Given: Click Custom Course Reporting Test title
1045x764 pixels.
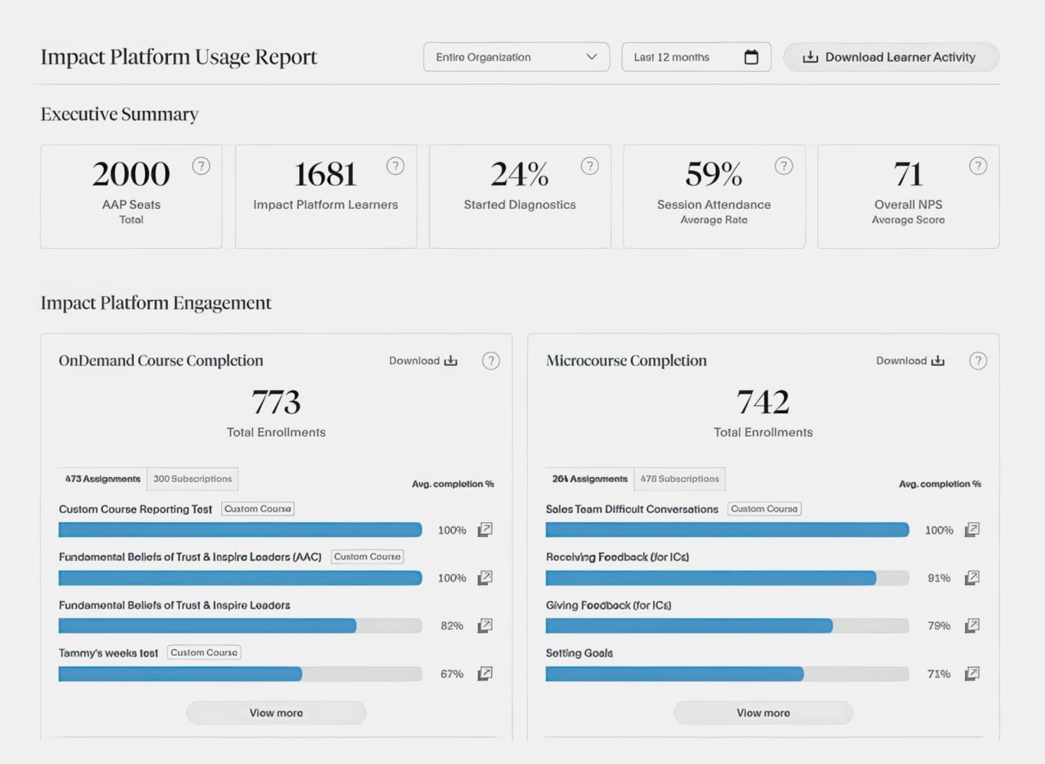Looking at the screenshot, I should 135,509.
